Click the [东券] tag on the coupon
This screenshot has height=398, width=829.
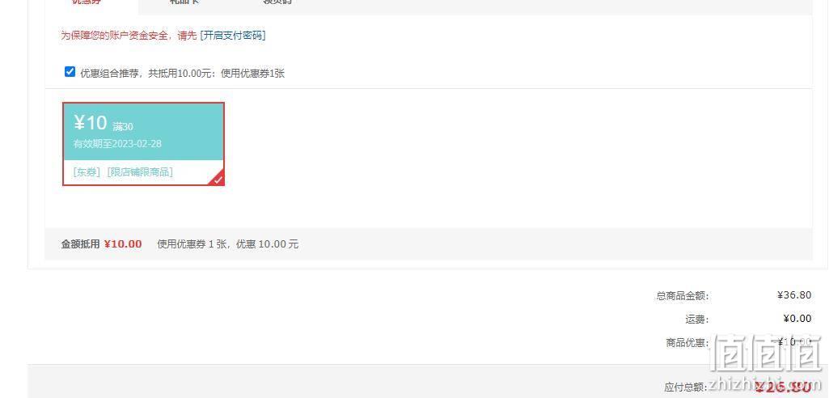click(87, 172)
